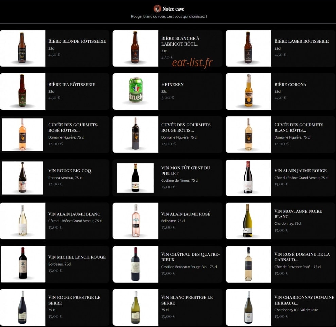Screen dimensions: 336x327
Task: Pick the Vin Alain Jaume Blanc title
Action: (x=74, y=214)
